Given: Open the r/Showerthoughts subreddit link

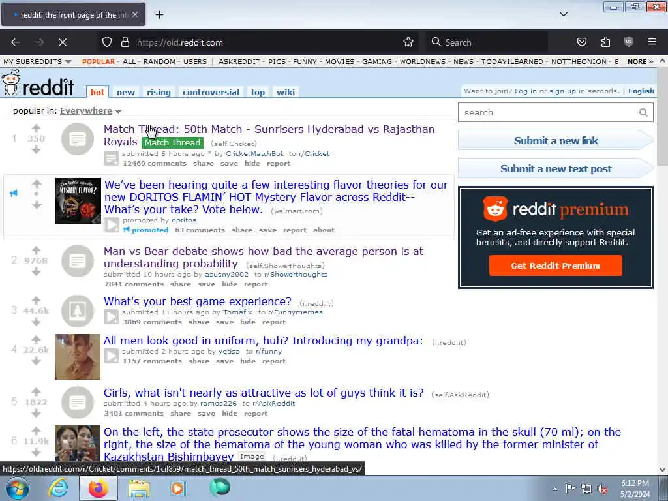Looking at the screenshot, I should pos(296,275).
